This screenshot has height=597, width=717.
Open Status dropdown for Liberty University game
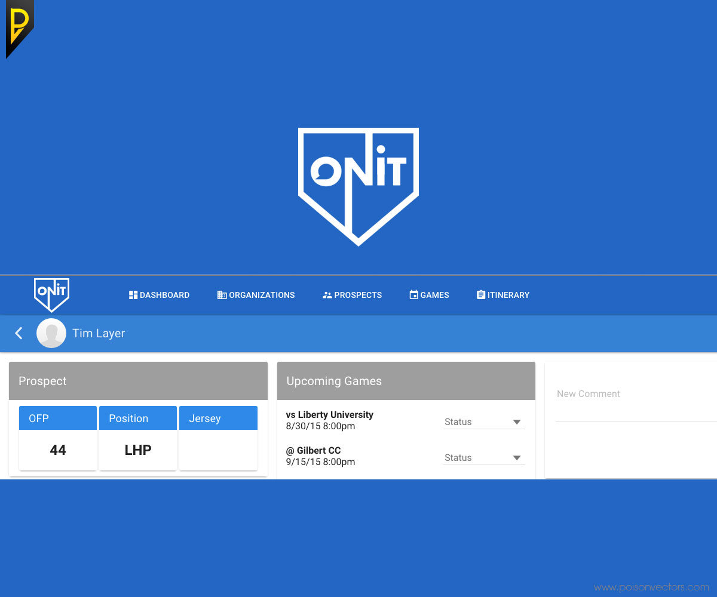484,422
